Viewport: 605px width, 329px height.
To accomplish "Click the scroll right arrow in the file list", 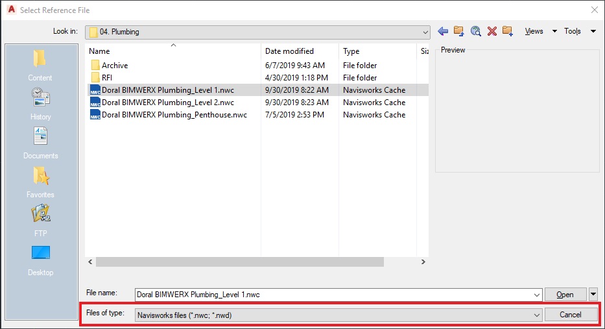I will tap(423, 262).
